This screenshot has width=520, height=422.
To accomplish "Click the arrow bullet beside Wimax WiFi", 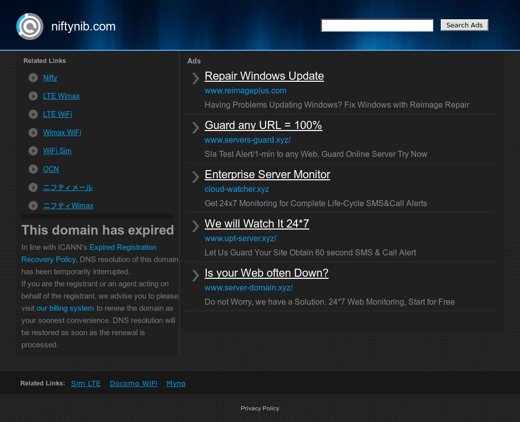I will [33, 133].
